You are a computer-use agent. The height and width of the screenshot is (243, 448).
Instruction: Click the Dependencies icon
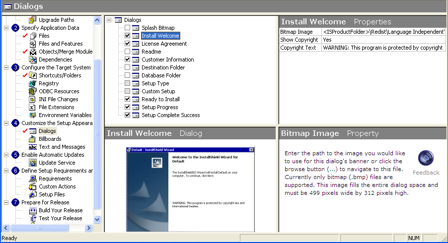coord(33,60)
